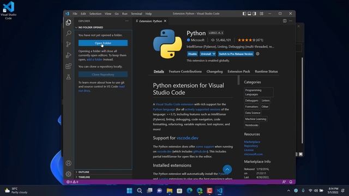Select the Programming Languages category
The width and height of the screenshot is (349, 196).
click(x=259, y=92)
